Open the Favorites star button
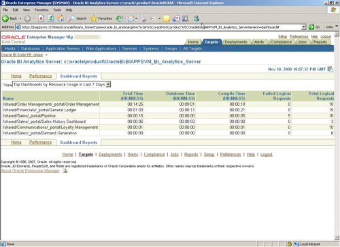Screen dimensions: 340x247 (x=101, y=18)
